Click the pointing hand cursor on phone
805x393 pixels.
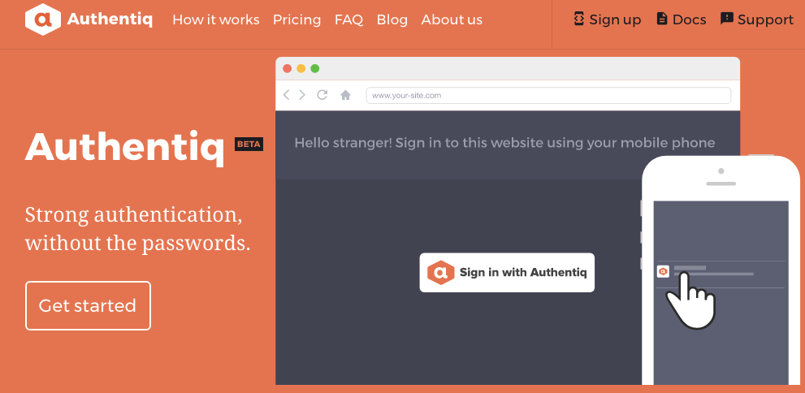[690, 301]
